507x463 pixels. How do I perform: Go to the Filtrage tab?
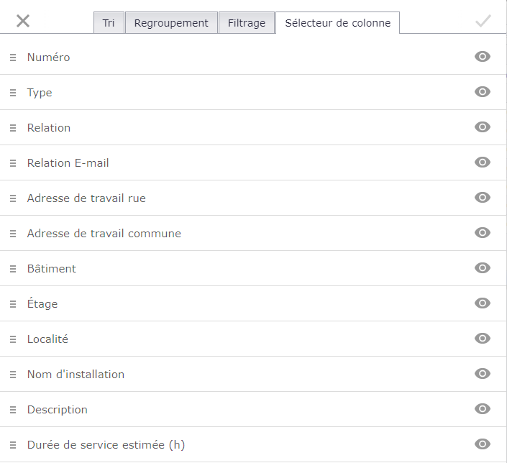pos(247,23)
